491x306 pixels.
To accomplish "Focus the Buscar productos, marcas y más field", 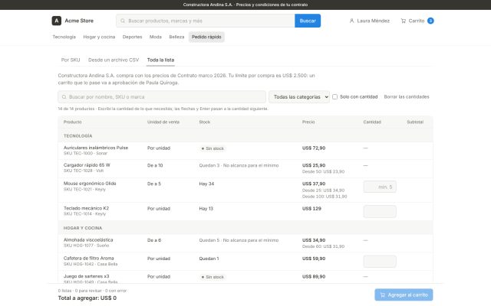I will tap(206, 21).
